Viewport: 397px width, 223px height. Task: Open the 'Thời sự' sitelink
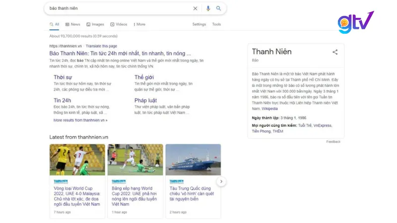[63, 77]
